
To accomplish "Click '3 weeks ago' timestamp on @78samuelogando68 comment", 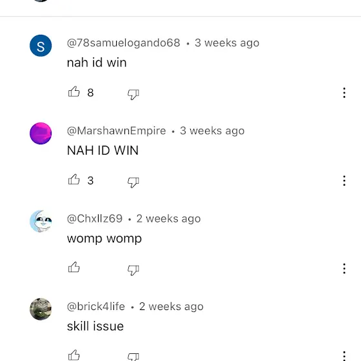I will point(227,43).
